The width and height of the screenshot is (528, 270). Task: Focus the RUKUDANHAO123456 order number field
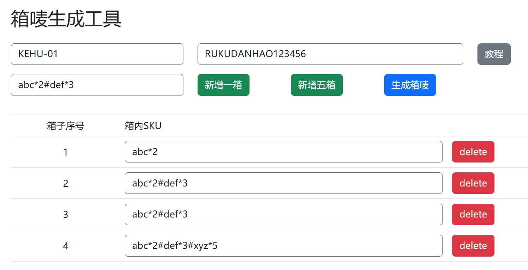330,54
